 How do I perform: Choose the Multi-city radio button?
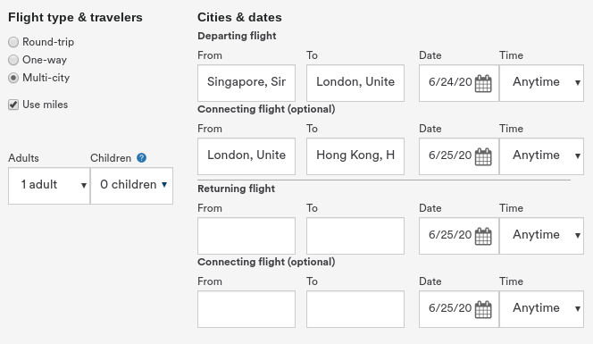13,78
